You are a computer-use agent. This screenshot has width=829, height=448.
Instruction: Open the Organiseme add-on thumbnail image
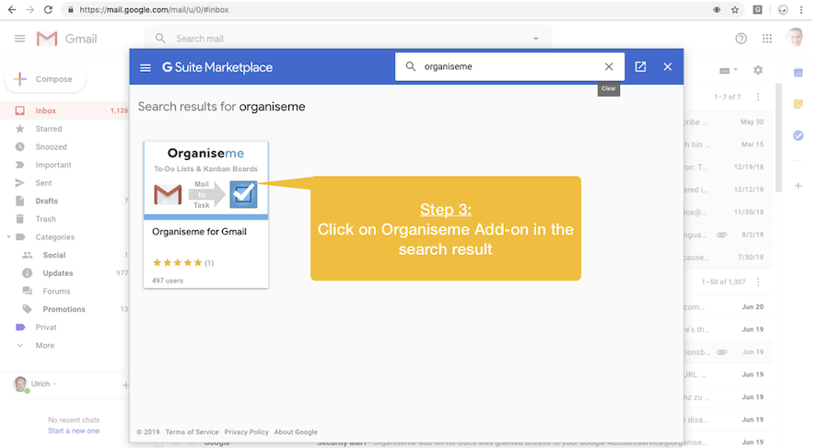tap(205, 180)
